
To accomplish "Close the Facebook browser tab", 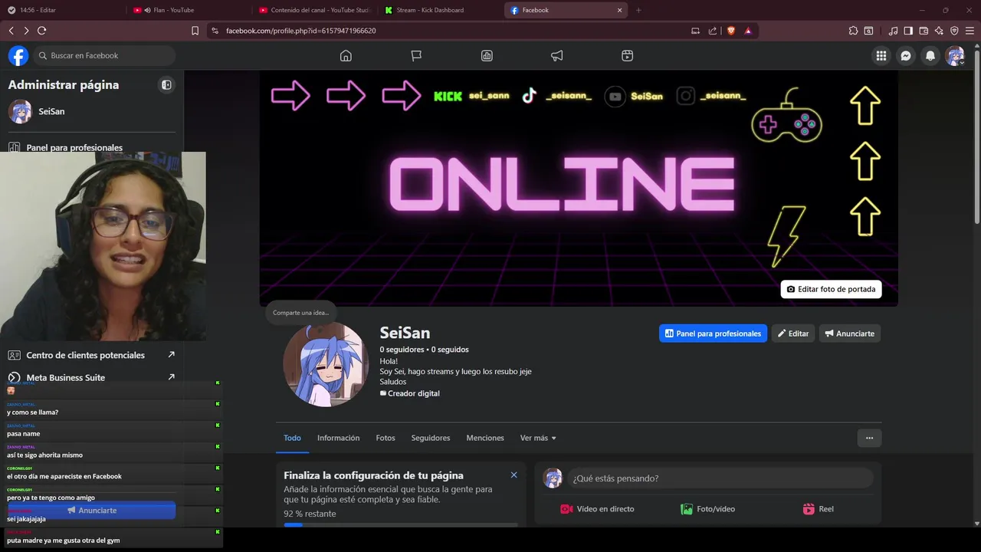I will [x=619, y=10].
